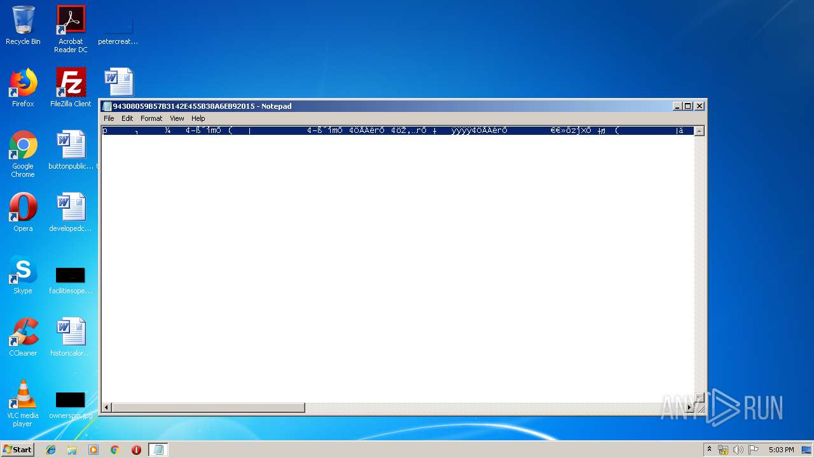Select the CCleaner desktop shortcut
814x458 pixels.
click(23, 337)
